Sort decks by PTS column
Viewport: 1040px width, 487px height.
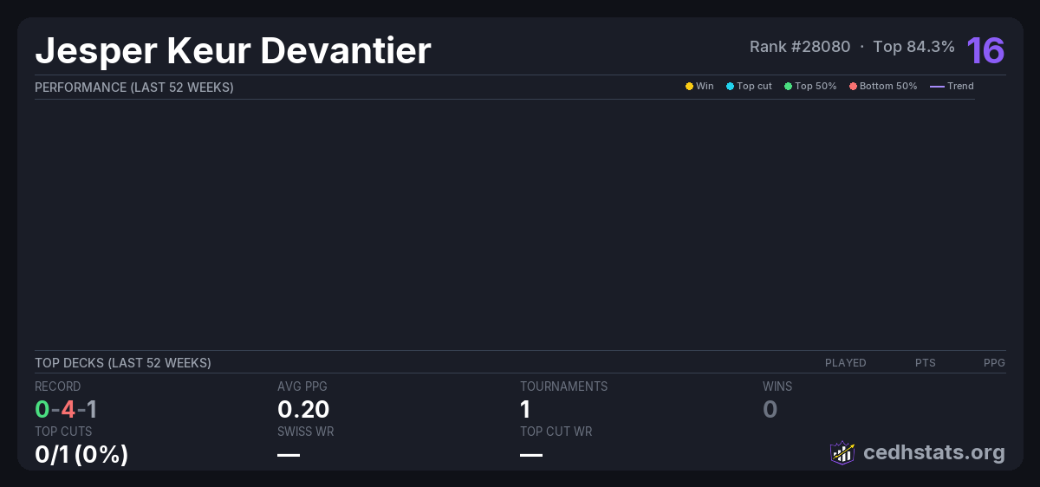[x=925, y=363]
